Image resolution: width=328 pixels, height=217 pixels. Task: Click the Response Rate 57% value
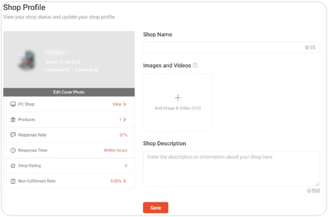point(123,135)
